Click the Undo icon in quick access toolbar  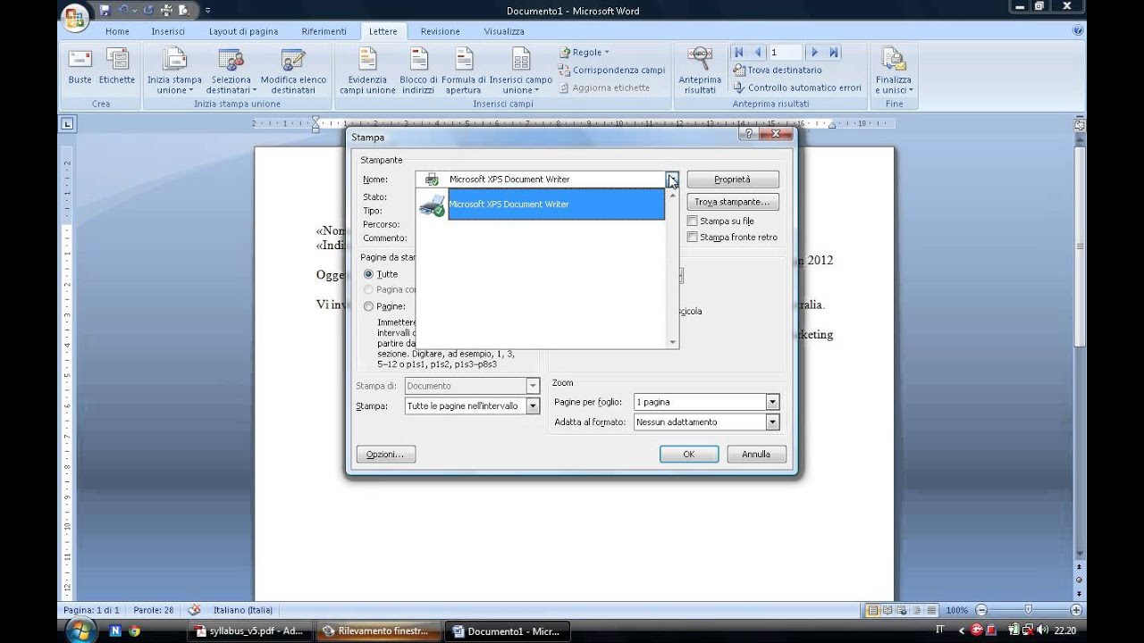tap(123, 11)
